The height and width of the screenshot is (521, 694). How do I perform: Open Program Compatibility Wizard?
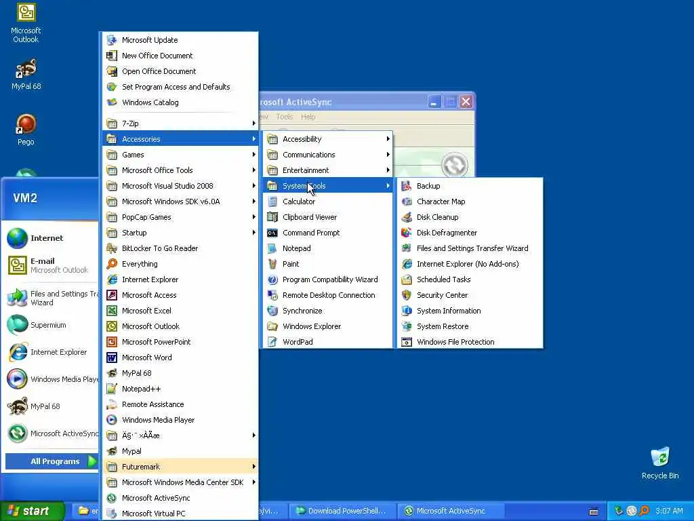[327, 279]
